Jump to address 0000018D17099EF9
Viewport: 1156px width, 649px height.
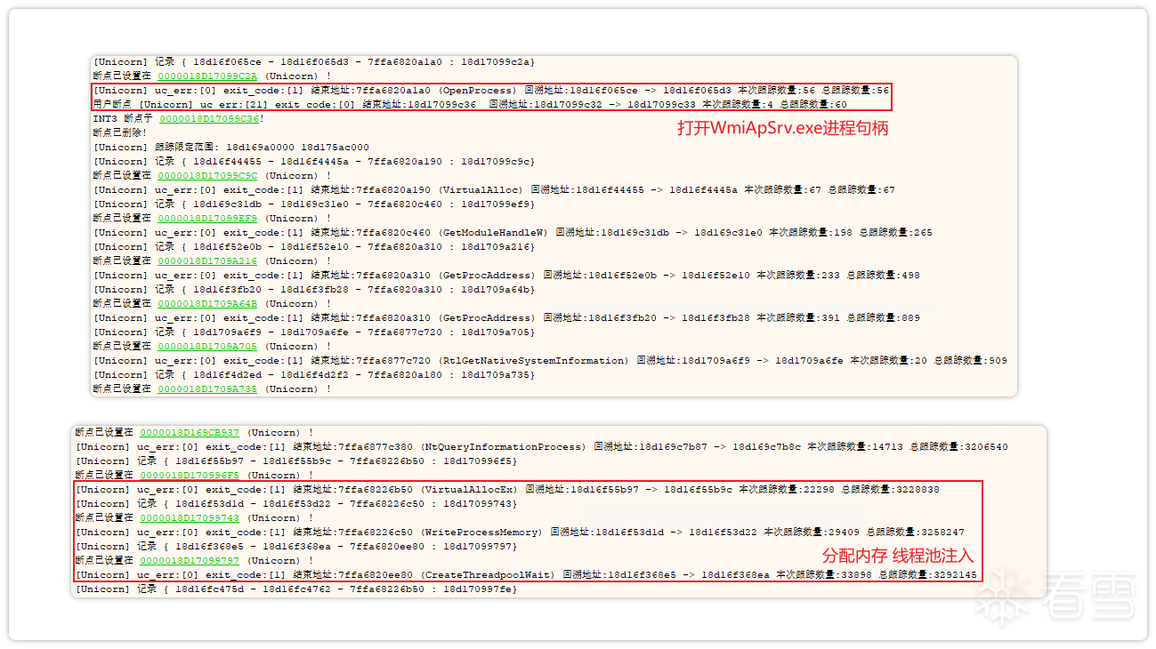206,219
